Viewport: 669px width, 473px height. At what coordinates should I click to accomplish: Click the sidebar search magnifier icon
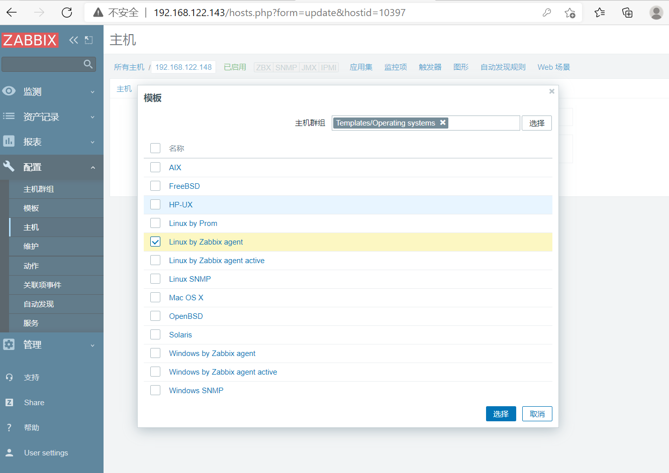tap(88, 64)
